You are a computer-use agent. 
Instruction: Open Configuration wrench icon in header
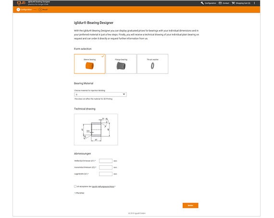[202, 3]
